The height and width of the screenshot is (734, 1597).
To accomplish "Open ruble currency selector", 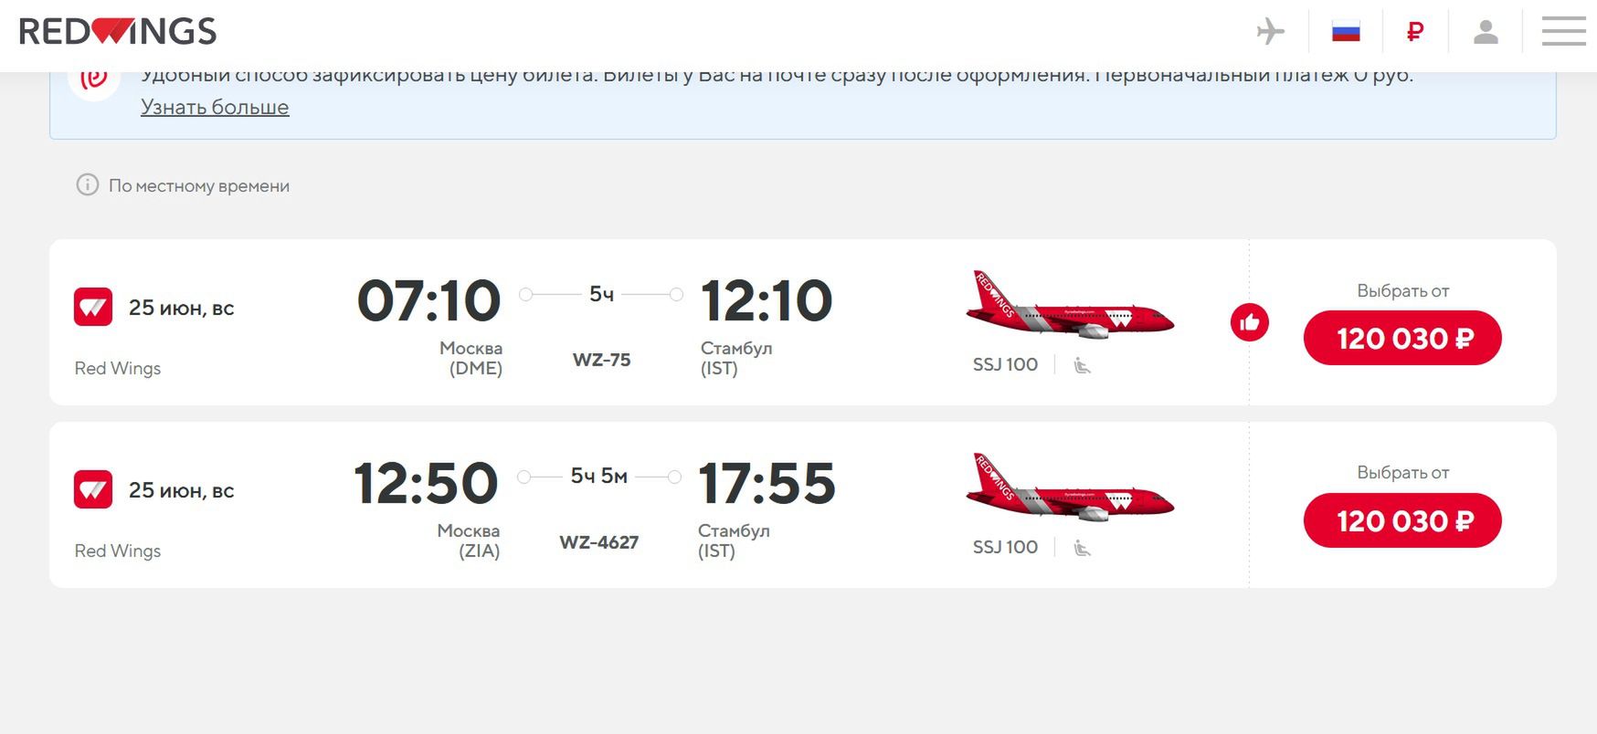I will 1415,32.
